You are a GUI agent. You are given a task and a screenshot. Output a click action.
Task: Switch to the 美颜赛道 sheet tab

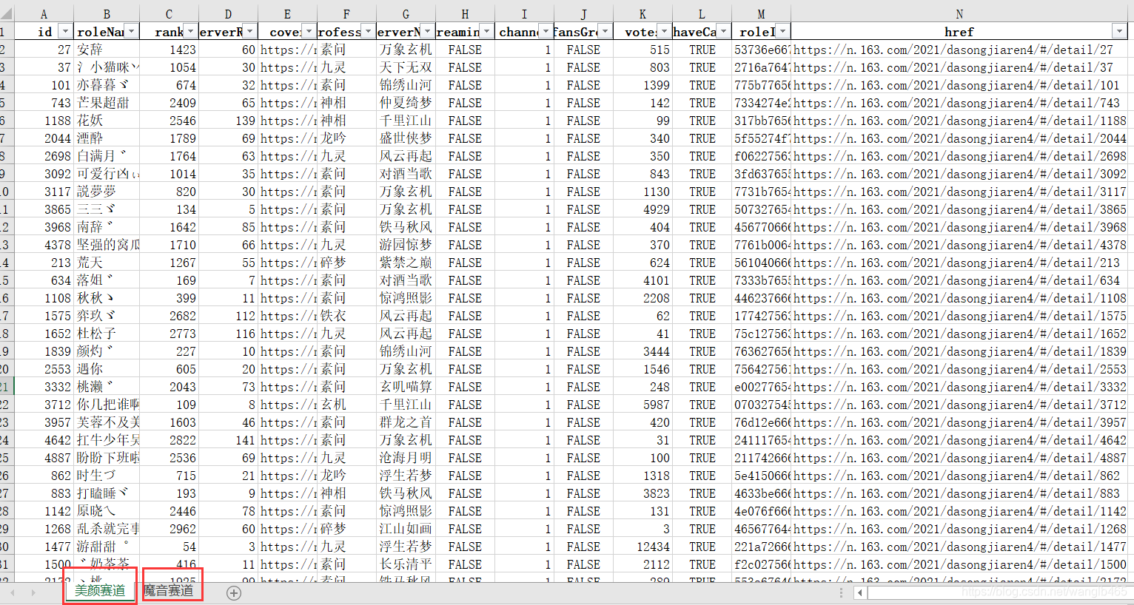100,590
